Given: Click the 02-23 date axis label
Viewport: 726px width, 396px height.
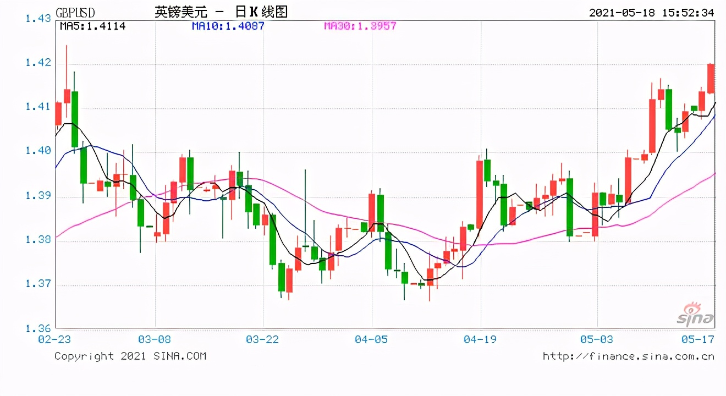Looking at the screenshot, I should tap(53, 339).
